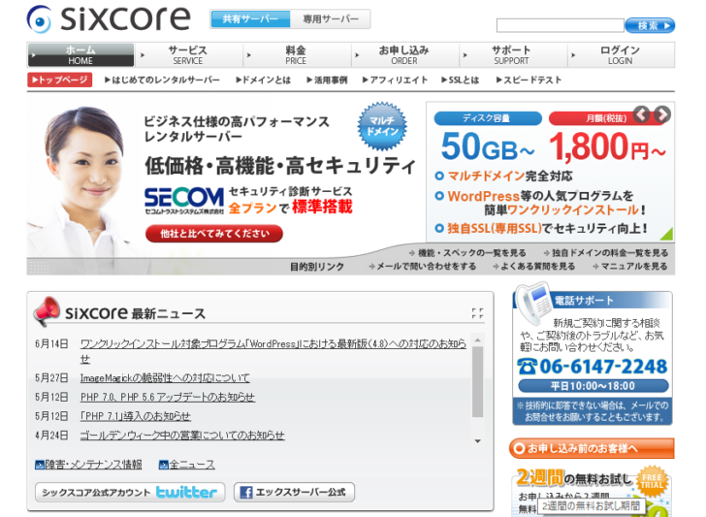Screen dimensions: 706x517
Task: Expand the news panel fullscreen icon
Action: [478, 313]
